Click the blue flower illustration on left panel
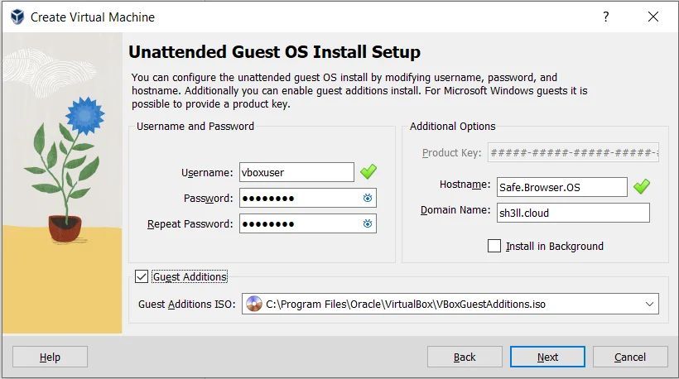 point(84,116)
